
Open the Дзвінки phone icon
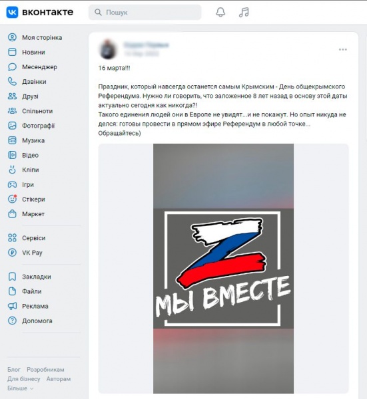(12, 81)
